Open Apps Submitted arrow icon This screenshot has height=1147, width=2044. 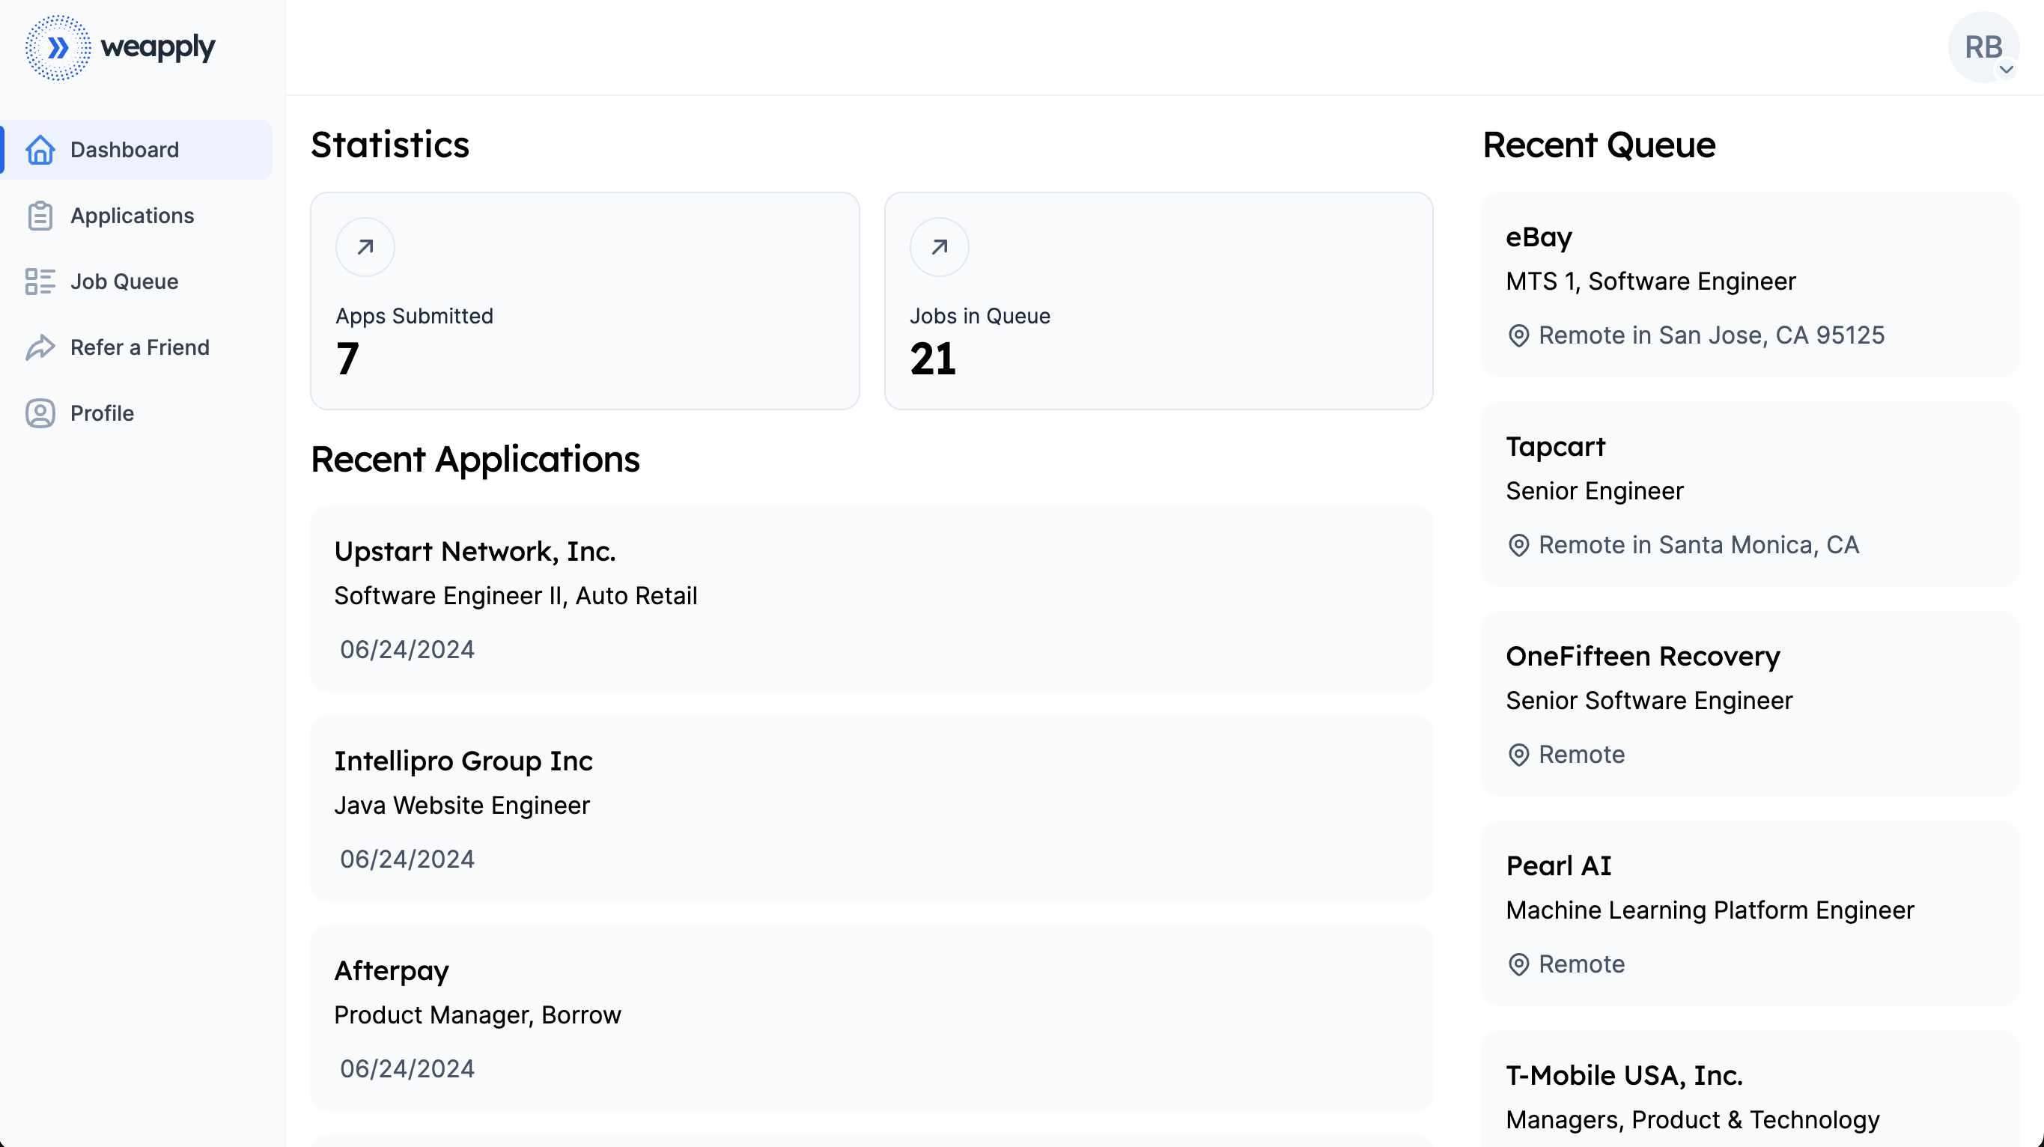(x=365, y=248)
